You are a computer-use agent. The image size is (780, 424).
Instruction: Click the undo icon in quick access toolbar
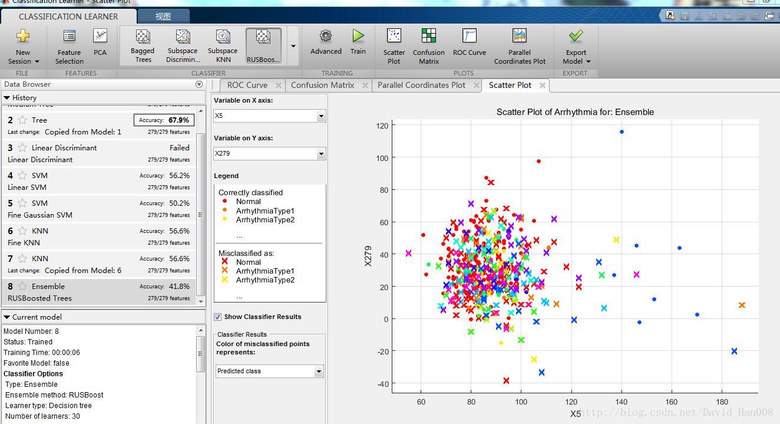tap(742, 16)
